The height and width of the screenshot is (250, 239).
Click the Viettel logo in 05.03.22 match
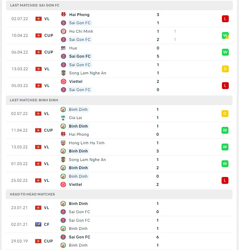point(64,82)
